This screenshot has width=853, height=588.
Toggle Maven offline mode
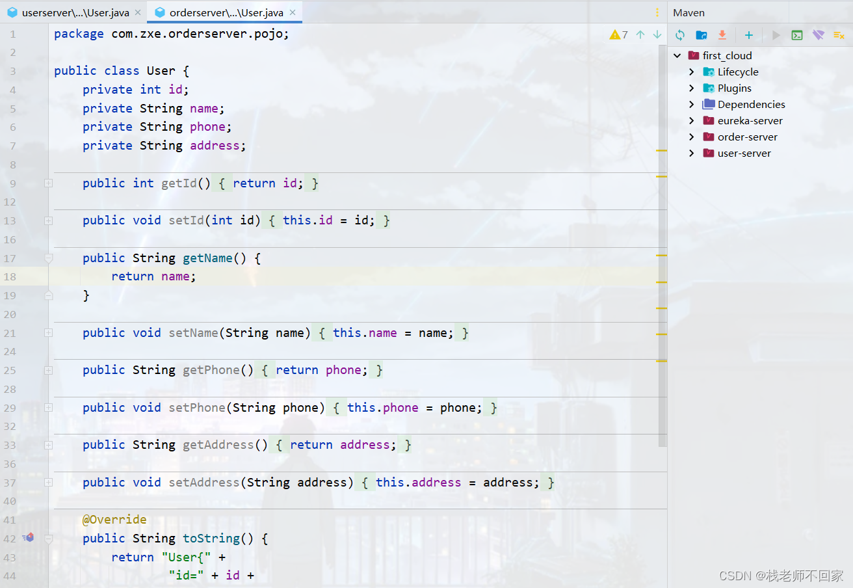[819, 35]
